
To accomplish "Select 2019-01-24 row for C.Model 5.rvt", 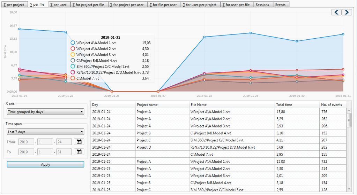I will 218,140.
